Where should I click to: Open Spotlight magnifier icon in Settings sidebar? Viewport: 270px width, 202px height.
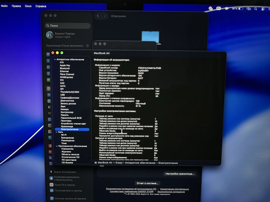(x=50, y=137)
